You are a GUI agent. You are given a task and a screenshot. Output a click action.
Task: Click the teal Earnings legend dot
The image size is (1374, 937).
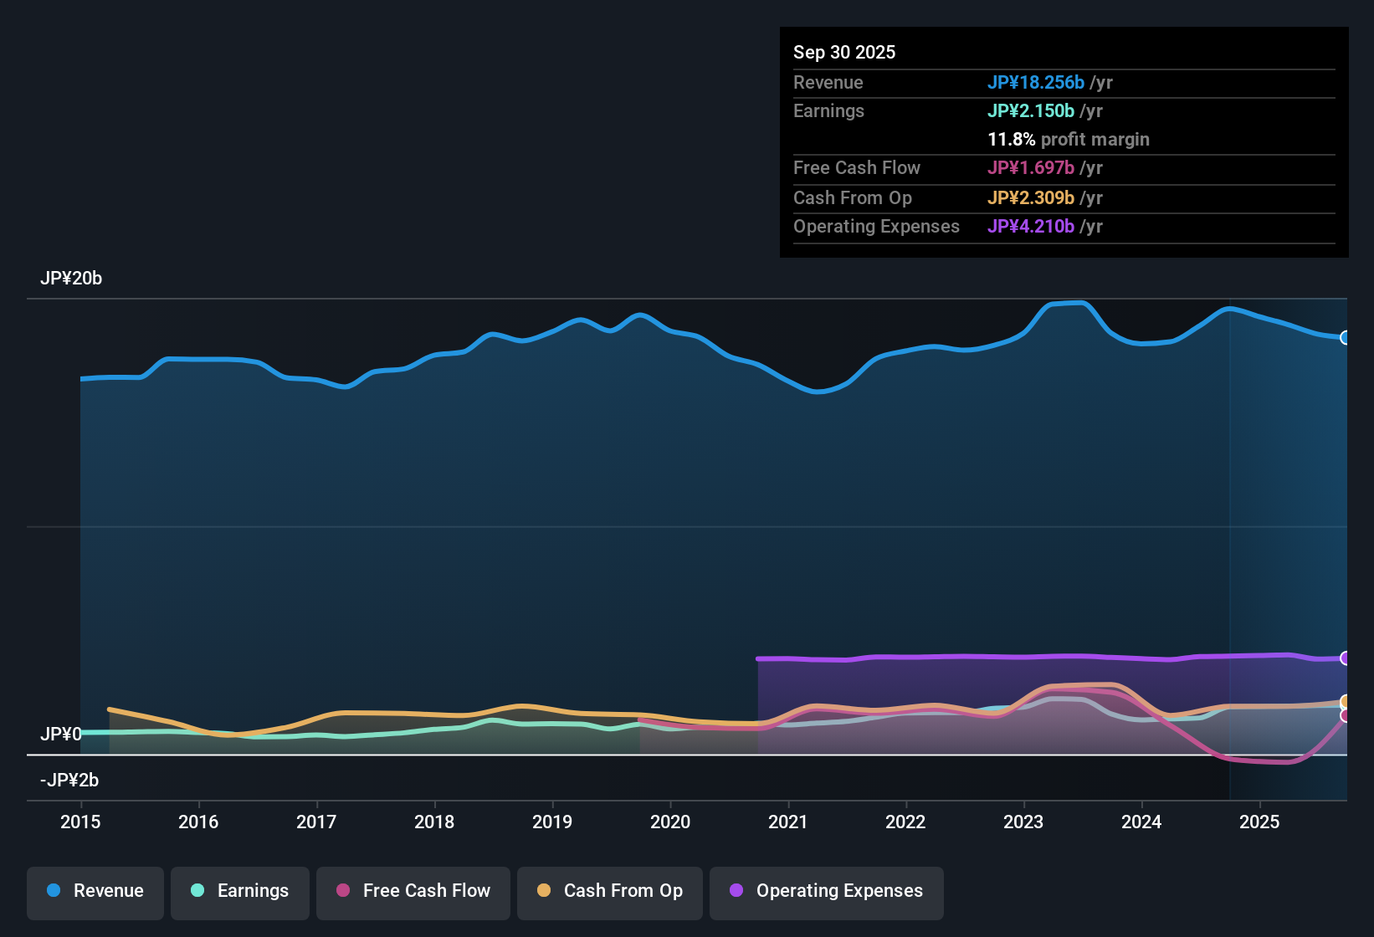click(x=197, y=891)
